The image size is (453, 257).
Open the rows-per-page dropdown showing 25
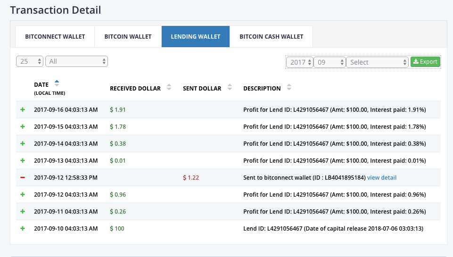tap(30, 61)
